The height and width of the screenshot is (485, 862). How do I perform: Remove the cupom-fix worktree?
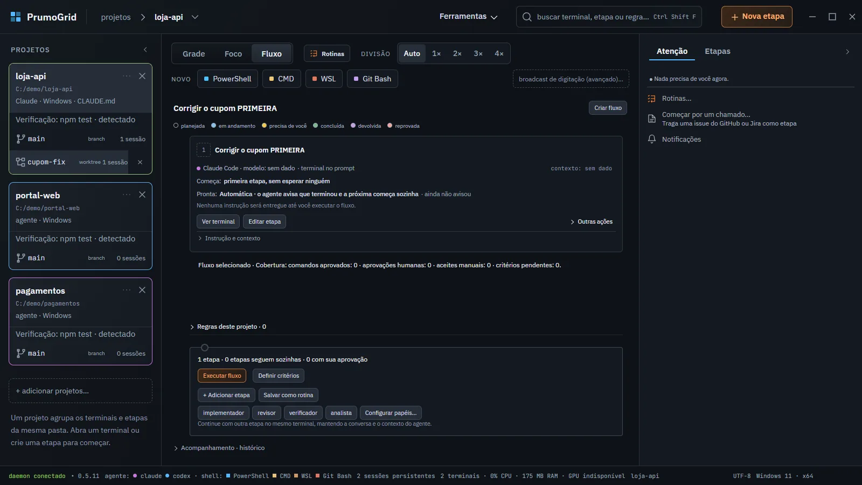click(140, 162)
